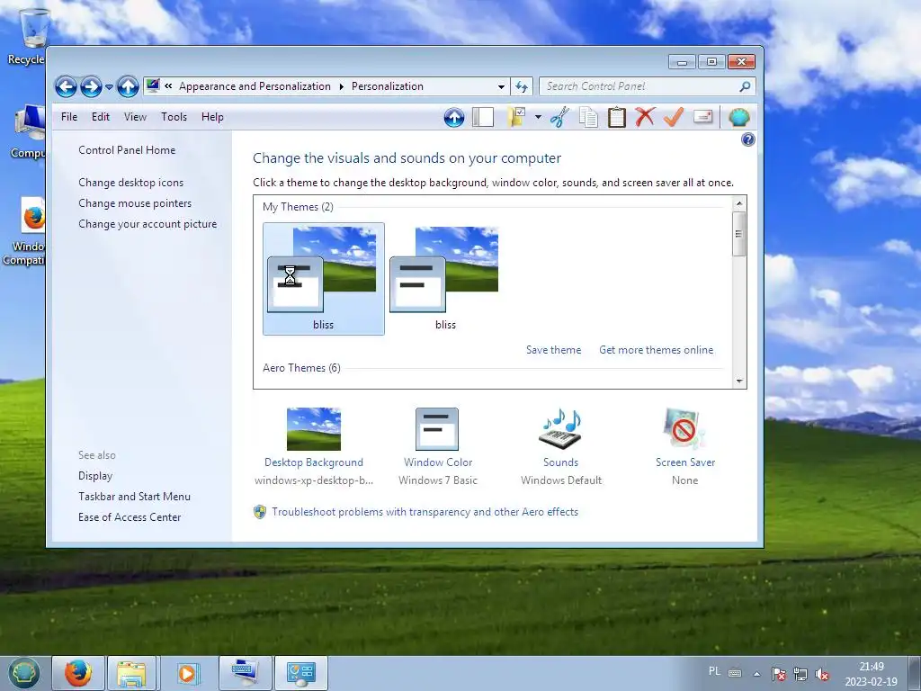This screenshot has width=921, height=691.
Task: Open Ease of Access Center link
Action: [x=130, y=517]
